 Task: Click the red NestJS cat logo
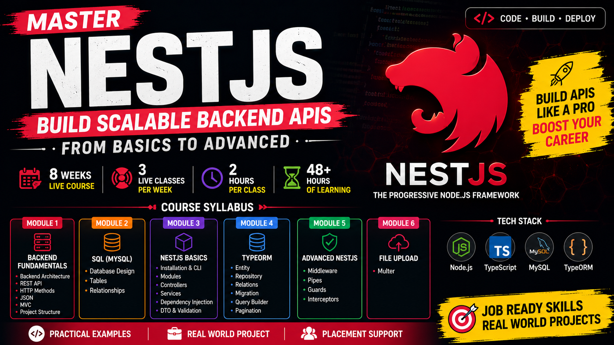447,93
